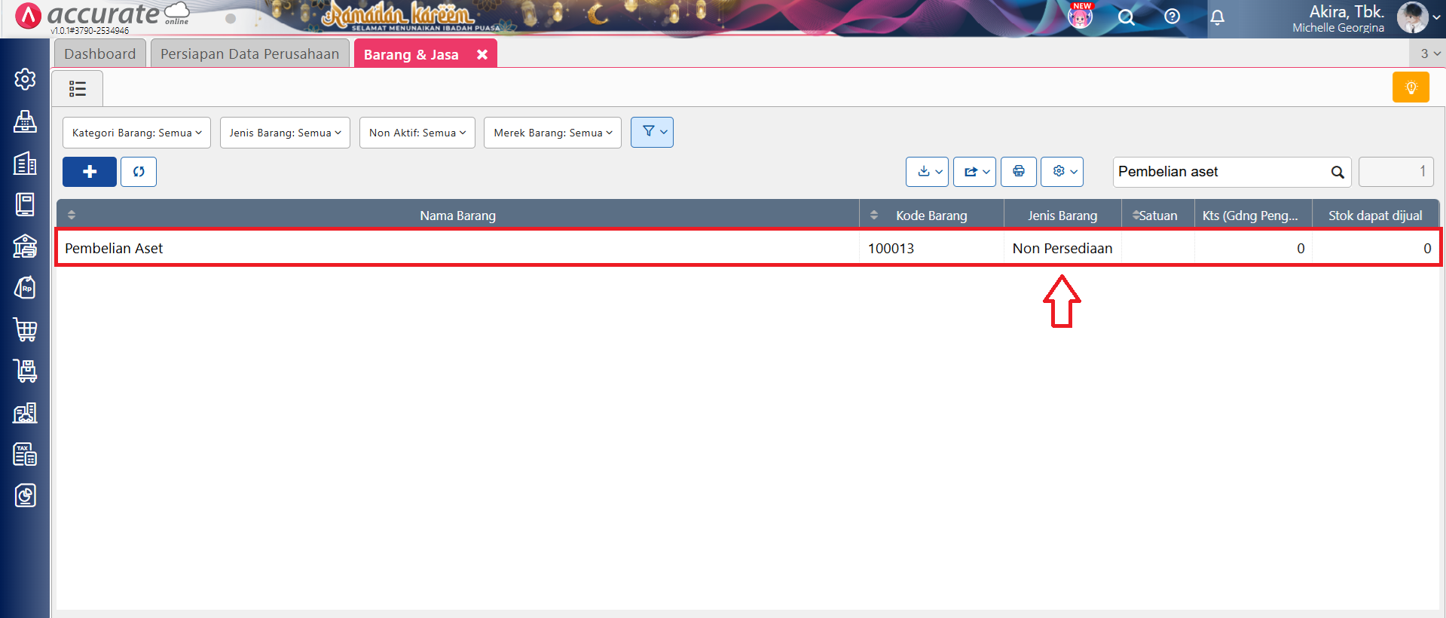Close the Barang & Jasa tab
Image resolution: width=1446 pixels, height=618 pixels.
click(x=482, y=54)
